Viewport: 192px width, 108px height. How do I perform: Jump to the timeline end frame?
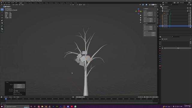pos(84,97)
